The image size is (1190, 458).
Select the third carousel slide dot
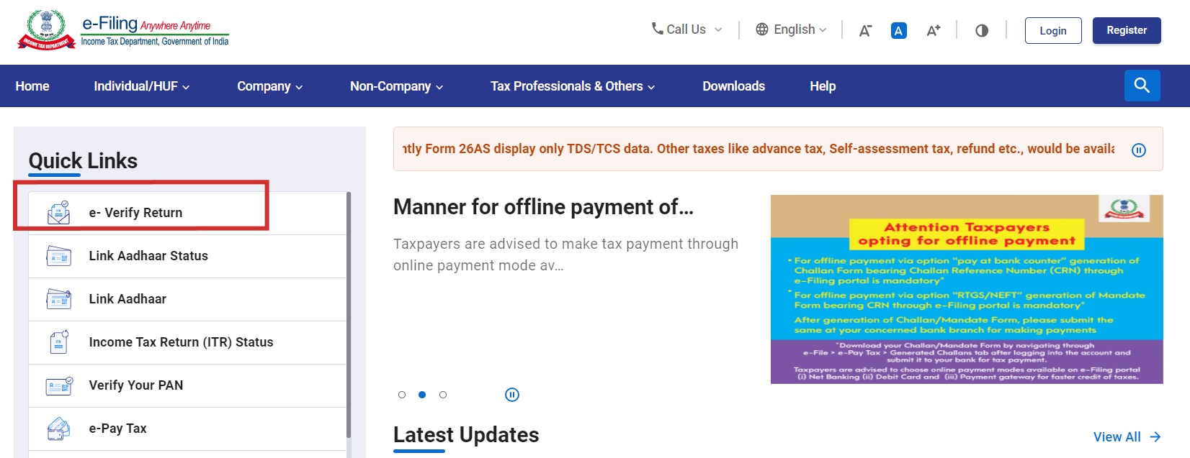443,395
